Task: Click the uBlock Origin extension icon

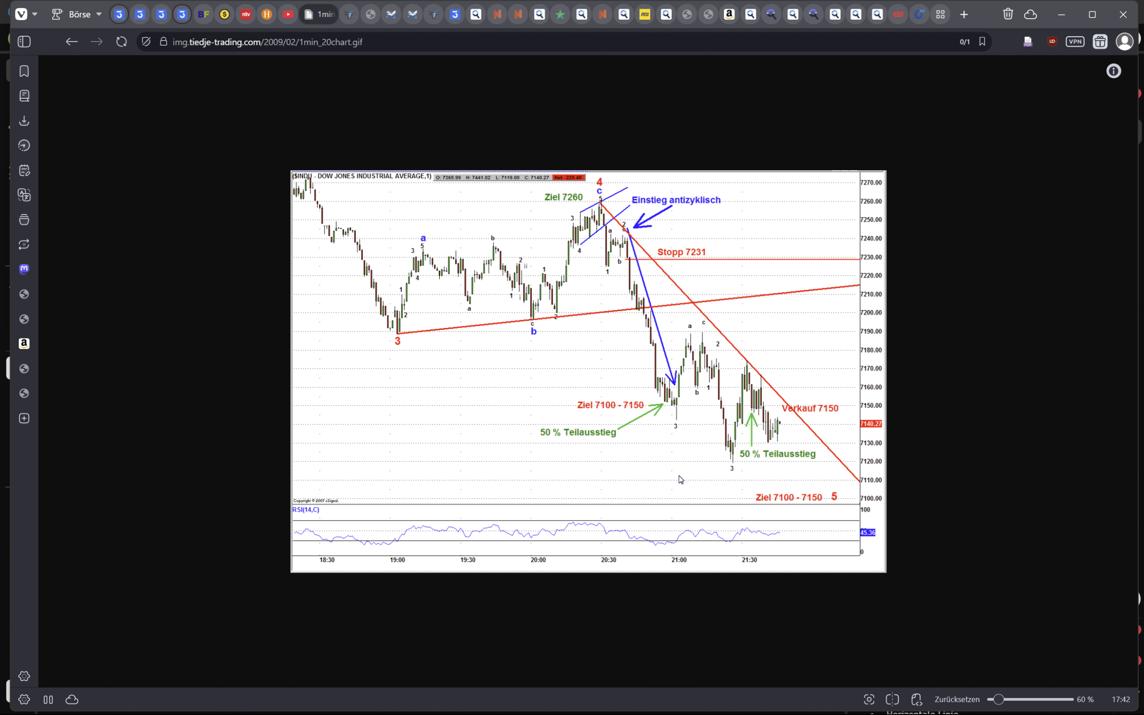Action: 1052,42
